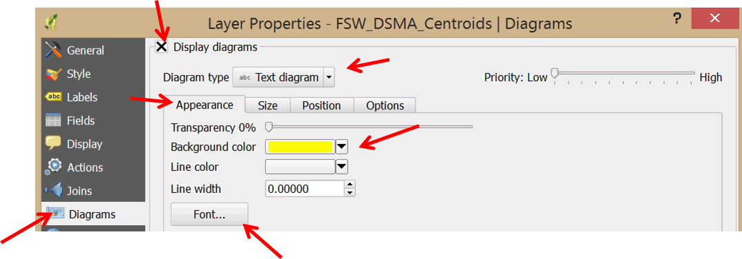Screen dimensions: 742x259
Task: Open the Background color dropdown arrow
Action: point(342,147)
